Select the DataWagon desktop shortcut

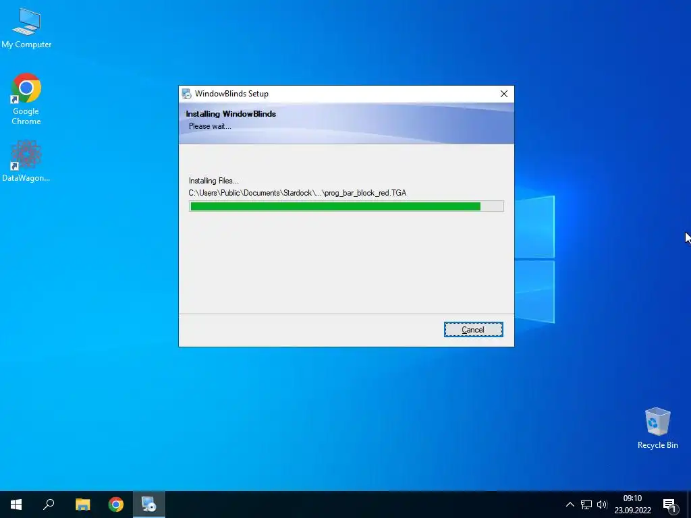26,161
